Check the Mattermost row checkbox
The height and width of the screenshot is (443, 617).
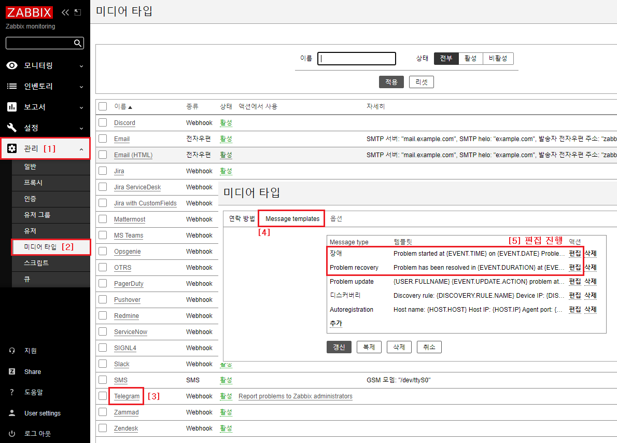103,219
